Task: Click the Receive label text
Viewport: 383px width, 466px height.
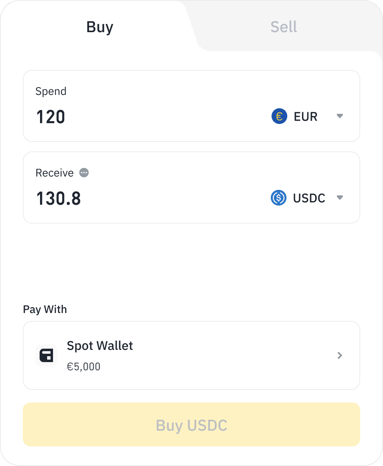Action: (55, 173)
